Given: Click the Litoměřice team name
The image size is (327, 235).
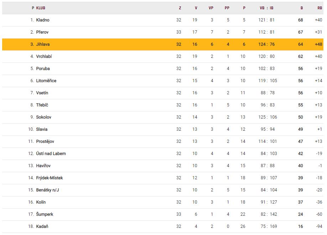Looking at the screenshot, I should coord(46,81).
